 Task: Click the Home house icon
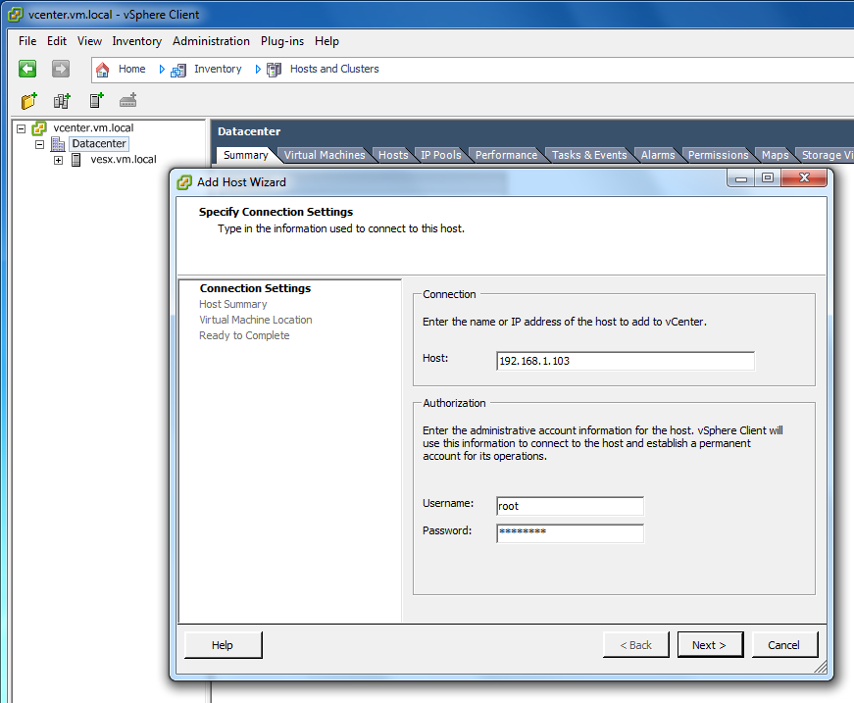coord(102,70)
